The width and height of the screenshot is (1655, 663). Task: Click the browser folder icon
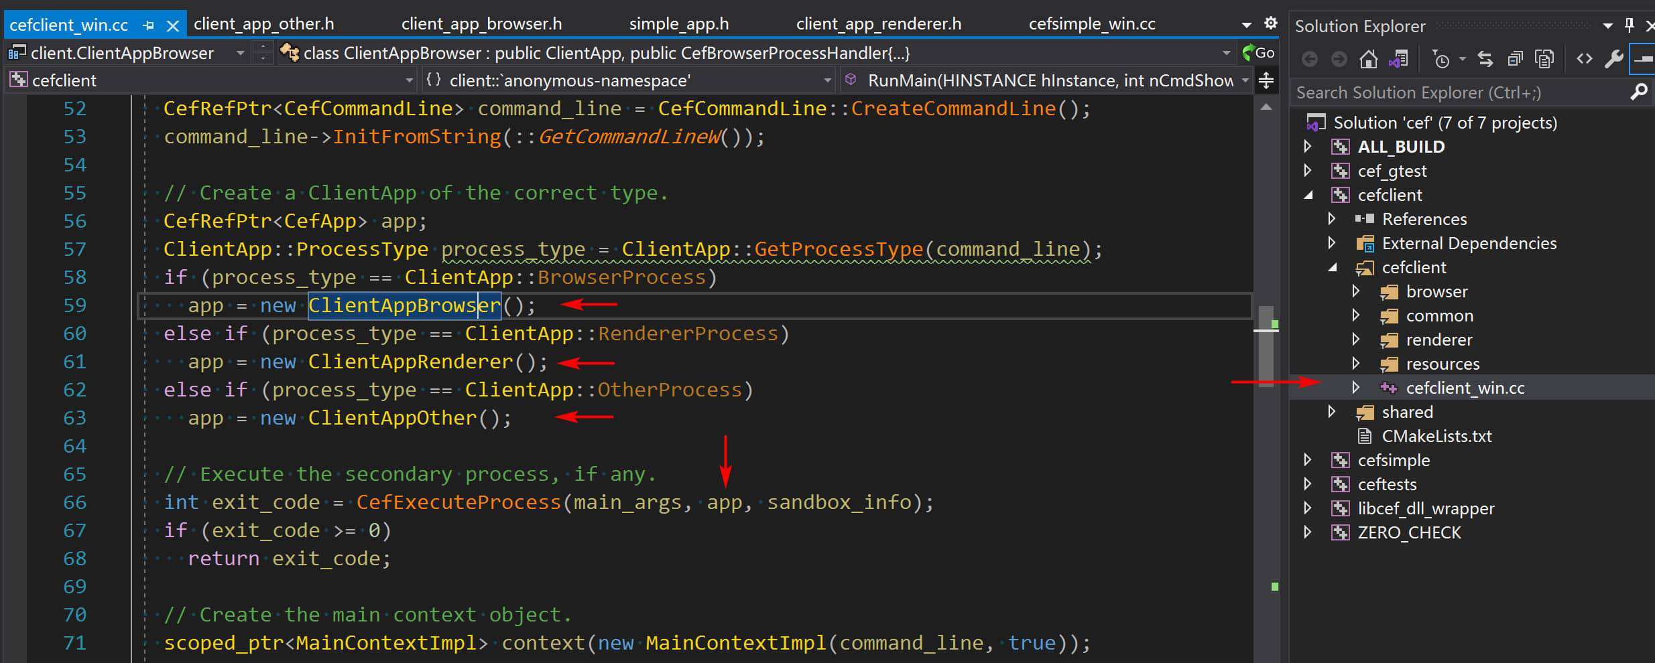pos(1389,292)
